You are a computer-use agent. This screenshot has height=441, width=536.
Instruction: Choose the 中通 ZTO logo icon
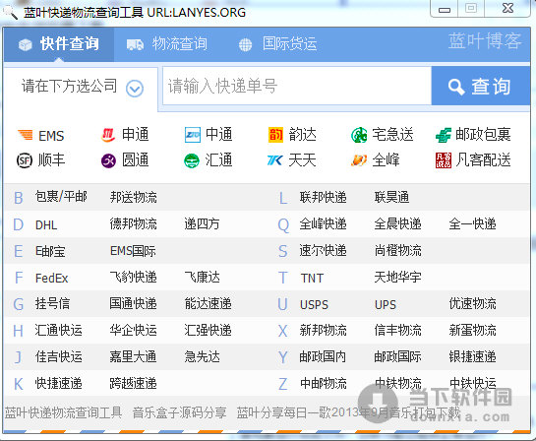point(192,135)
